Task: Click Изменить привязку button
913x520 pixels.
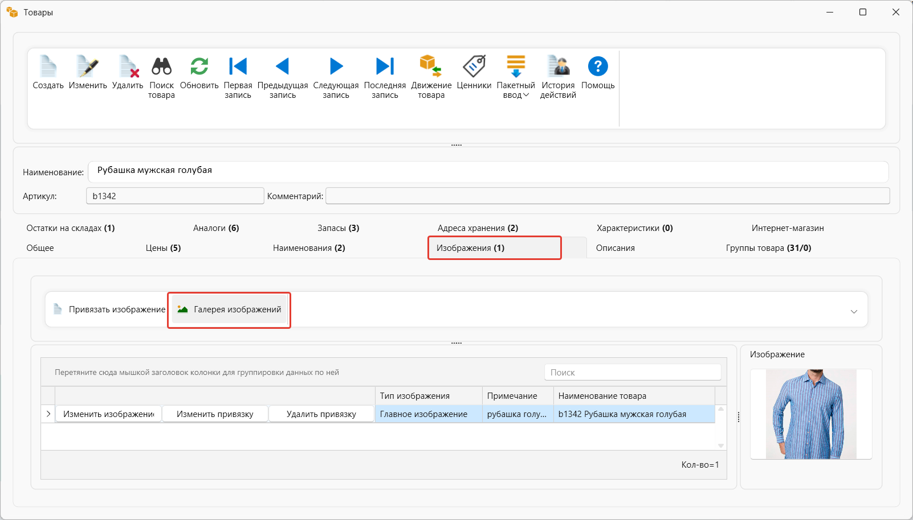Action: pos(215,414)
